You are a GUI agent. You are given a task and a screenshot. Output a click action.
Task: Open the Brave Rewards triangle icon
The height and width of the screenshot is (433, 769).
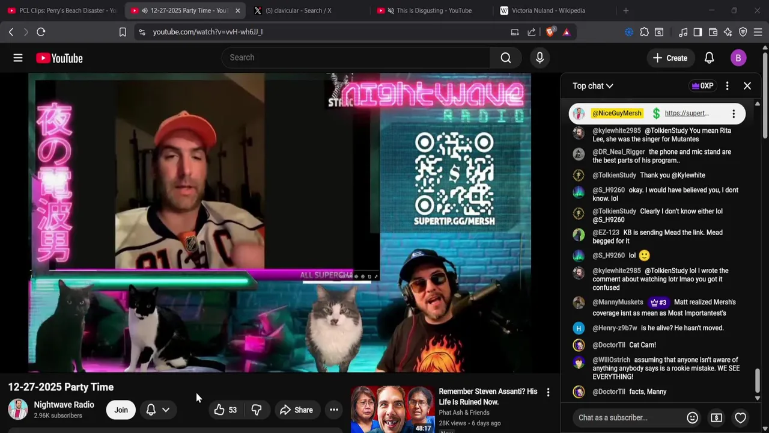pos(567,32)
